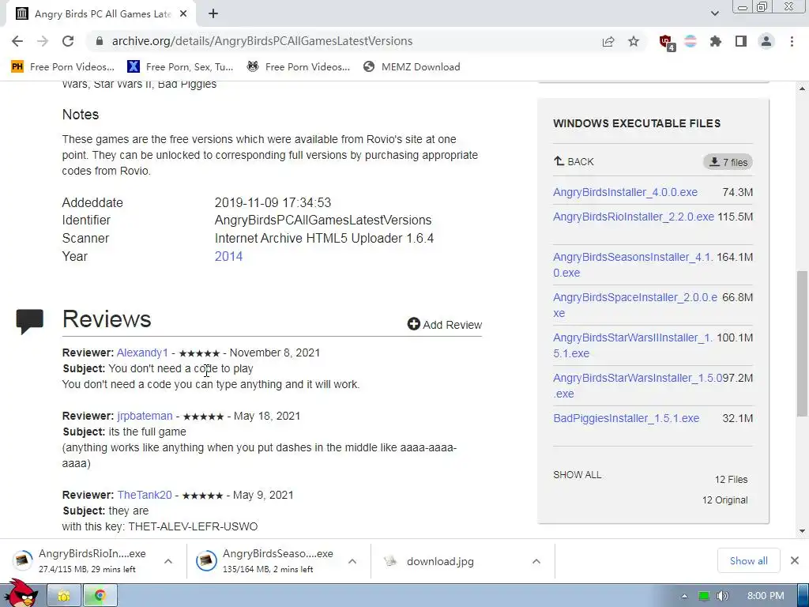The height and width of the screenshot is (607, 809).
Task: Download AngryBirdsInstaller_4.0.0.exe
Action: click(626, 192)
